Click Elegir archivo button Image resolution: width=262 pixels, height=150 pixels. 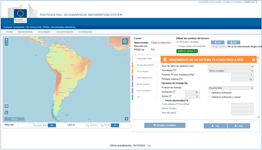[219, 47]
